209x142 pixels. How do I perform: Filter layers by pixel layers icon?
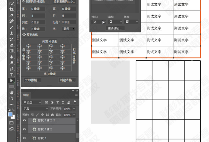pos(46,102)
